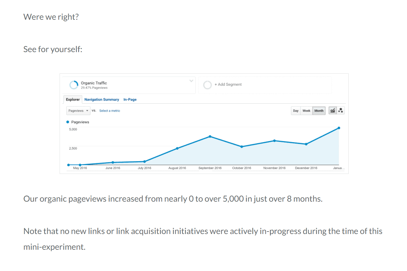This screenshot has width=407, height=271.
Task: Click the blue Pageviews legend dot
Action: tap(68, 122)
